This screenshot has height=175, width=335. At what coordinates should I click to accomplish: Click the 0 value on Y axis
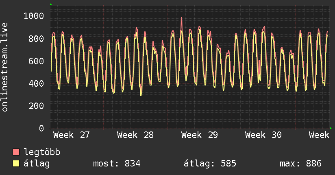[x=41, y=128]
